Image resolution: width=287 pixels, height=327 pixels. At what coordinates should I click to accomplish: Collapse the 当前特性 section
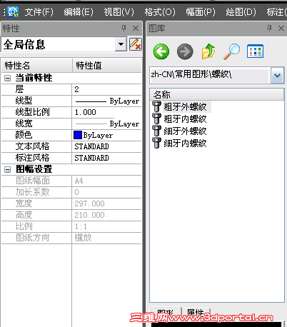[x=8, y=78]
